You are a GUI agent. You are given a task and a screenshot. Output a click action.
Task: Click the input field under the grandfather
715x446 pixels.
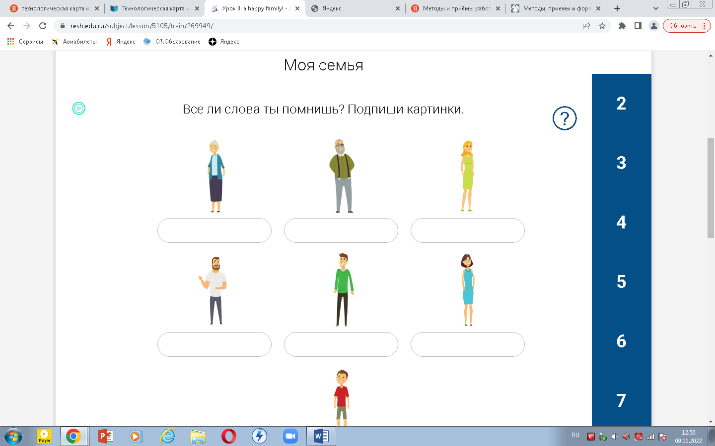[x=341, y=230]
